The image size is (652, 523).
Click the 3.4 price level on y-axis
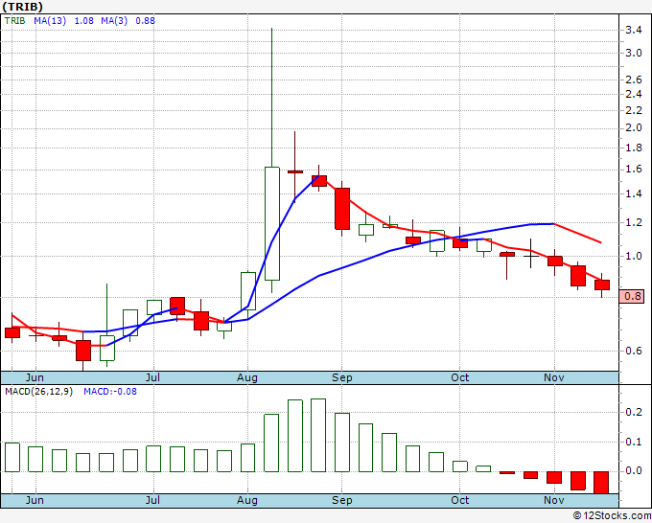point(634,30)
